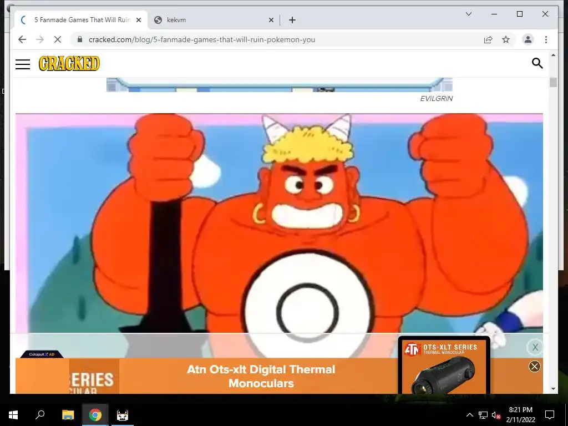Switch to the kekvm tab

click(214, 20)
